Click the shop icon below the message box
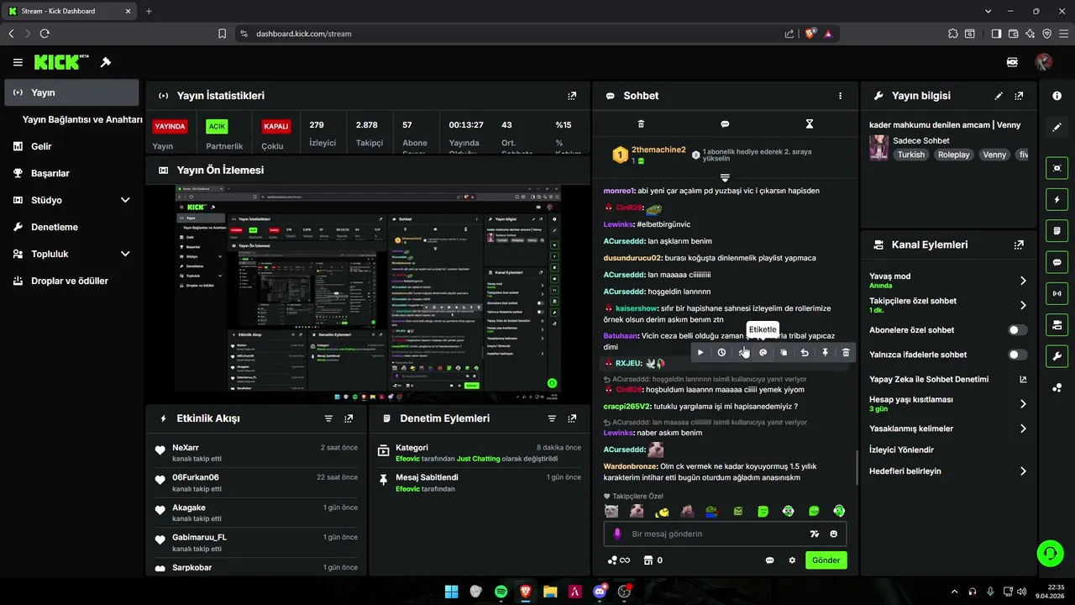The image size is (1075, 605). 648,560
